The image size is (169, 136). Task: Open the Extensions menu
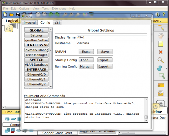(x=59, y=8)
